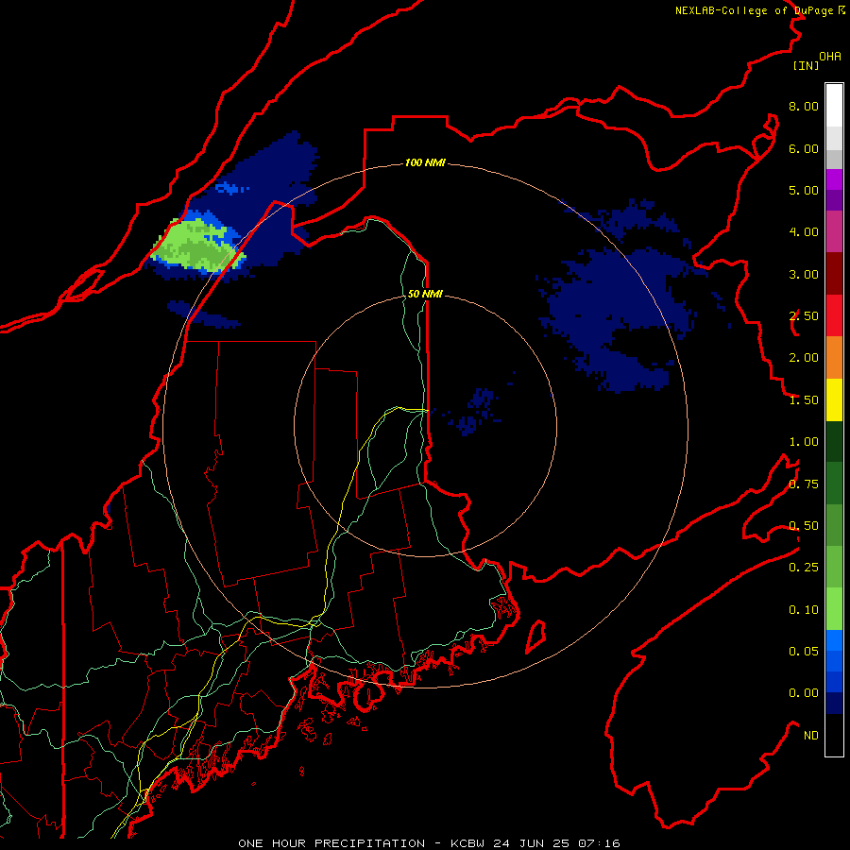
Task: Click the NEXLAB-College of DuPage credit text
Action: pos(759,10)
